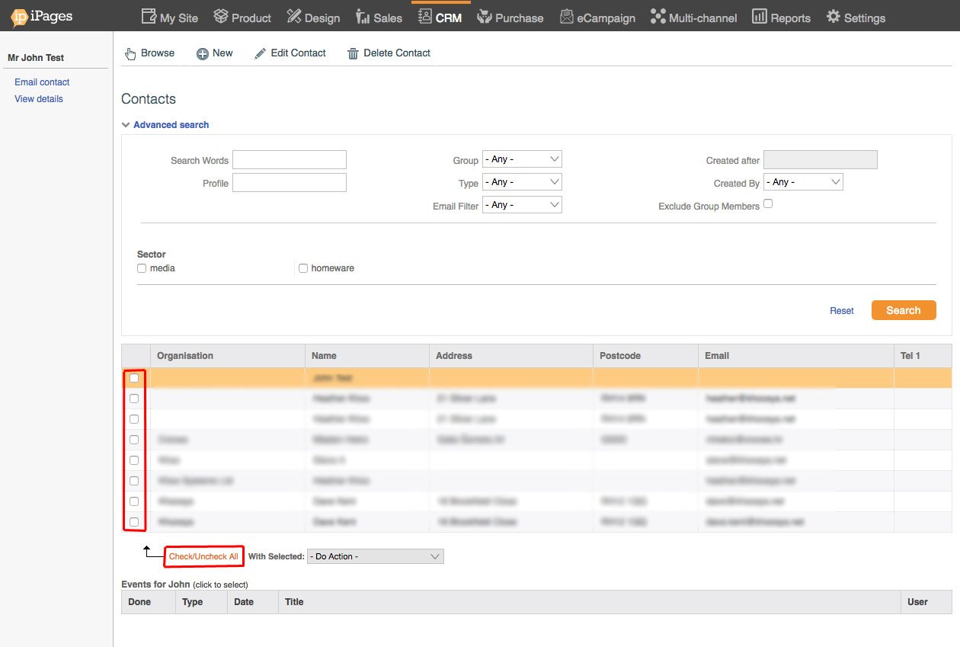
Task: Open the Created By dropdown
Action: (803, 182)
